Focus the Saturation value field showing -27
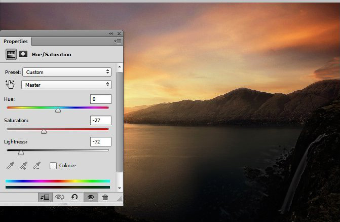The height and width of the screenshot is (222, 340). 101,120
